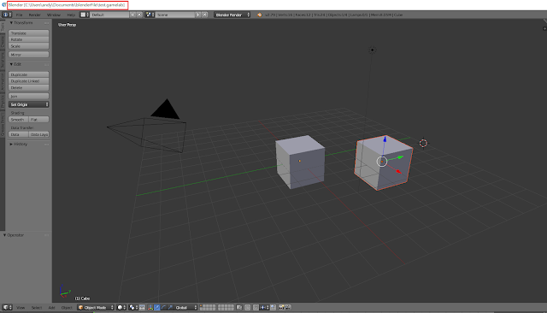Image resolution: width=547 pixels, height=313 pixels.
Task: Click the Data Layout button
Action: pyautogui.click(x=38, y=134)
